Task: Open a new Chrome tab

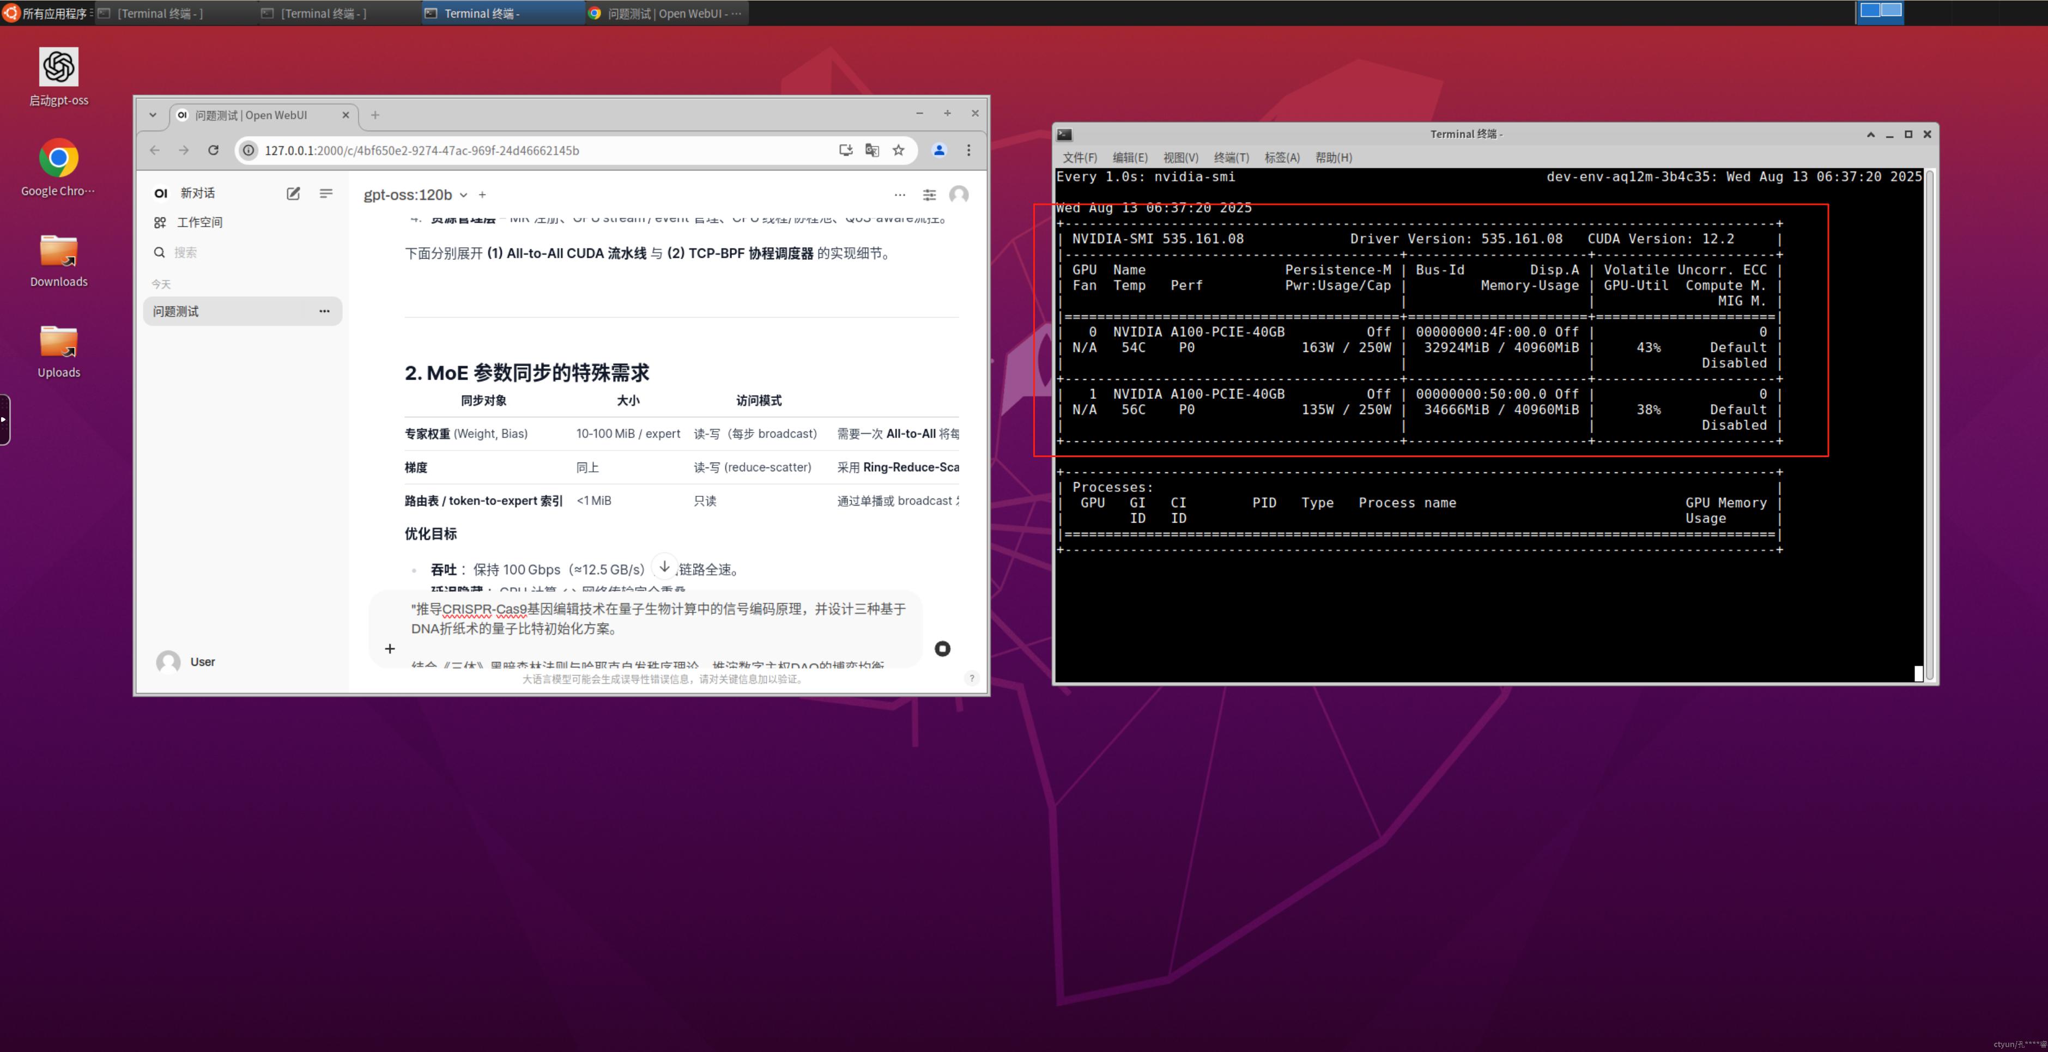Action: [375, 115]
